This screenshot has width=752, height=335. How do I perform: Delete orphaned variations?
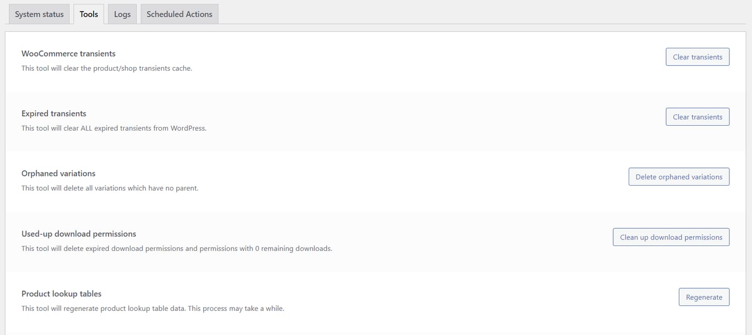[x=679, y=176]
